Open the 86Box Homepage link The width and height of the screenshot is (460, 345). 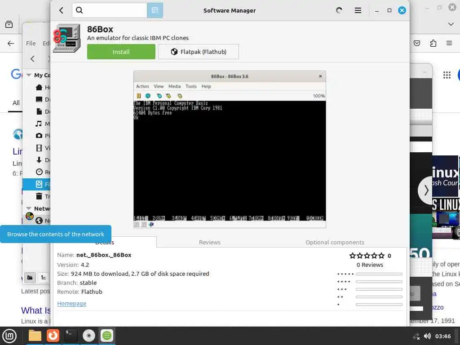pyautogui.click(x=71, y=304)
